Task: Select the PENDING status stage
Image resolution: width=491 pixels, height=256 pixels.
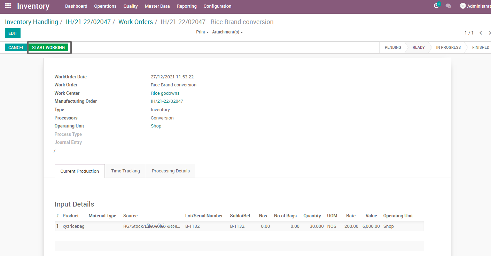Action: click(x=393, y=47)
